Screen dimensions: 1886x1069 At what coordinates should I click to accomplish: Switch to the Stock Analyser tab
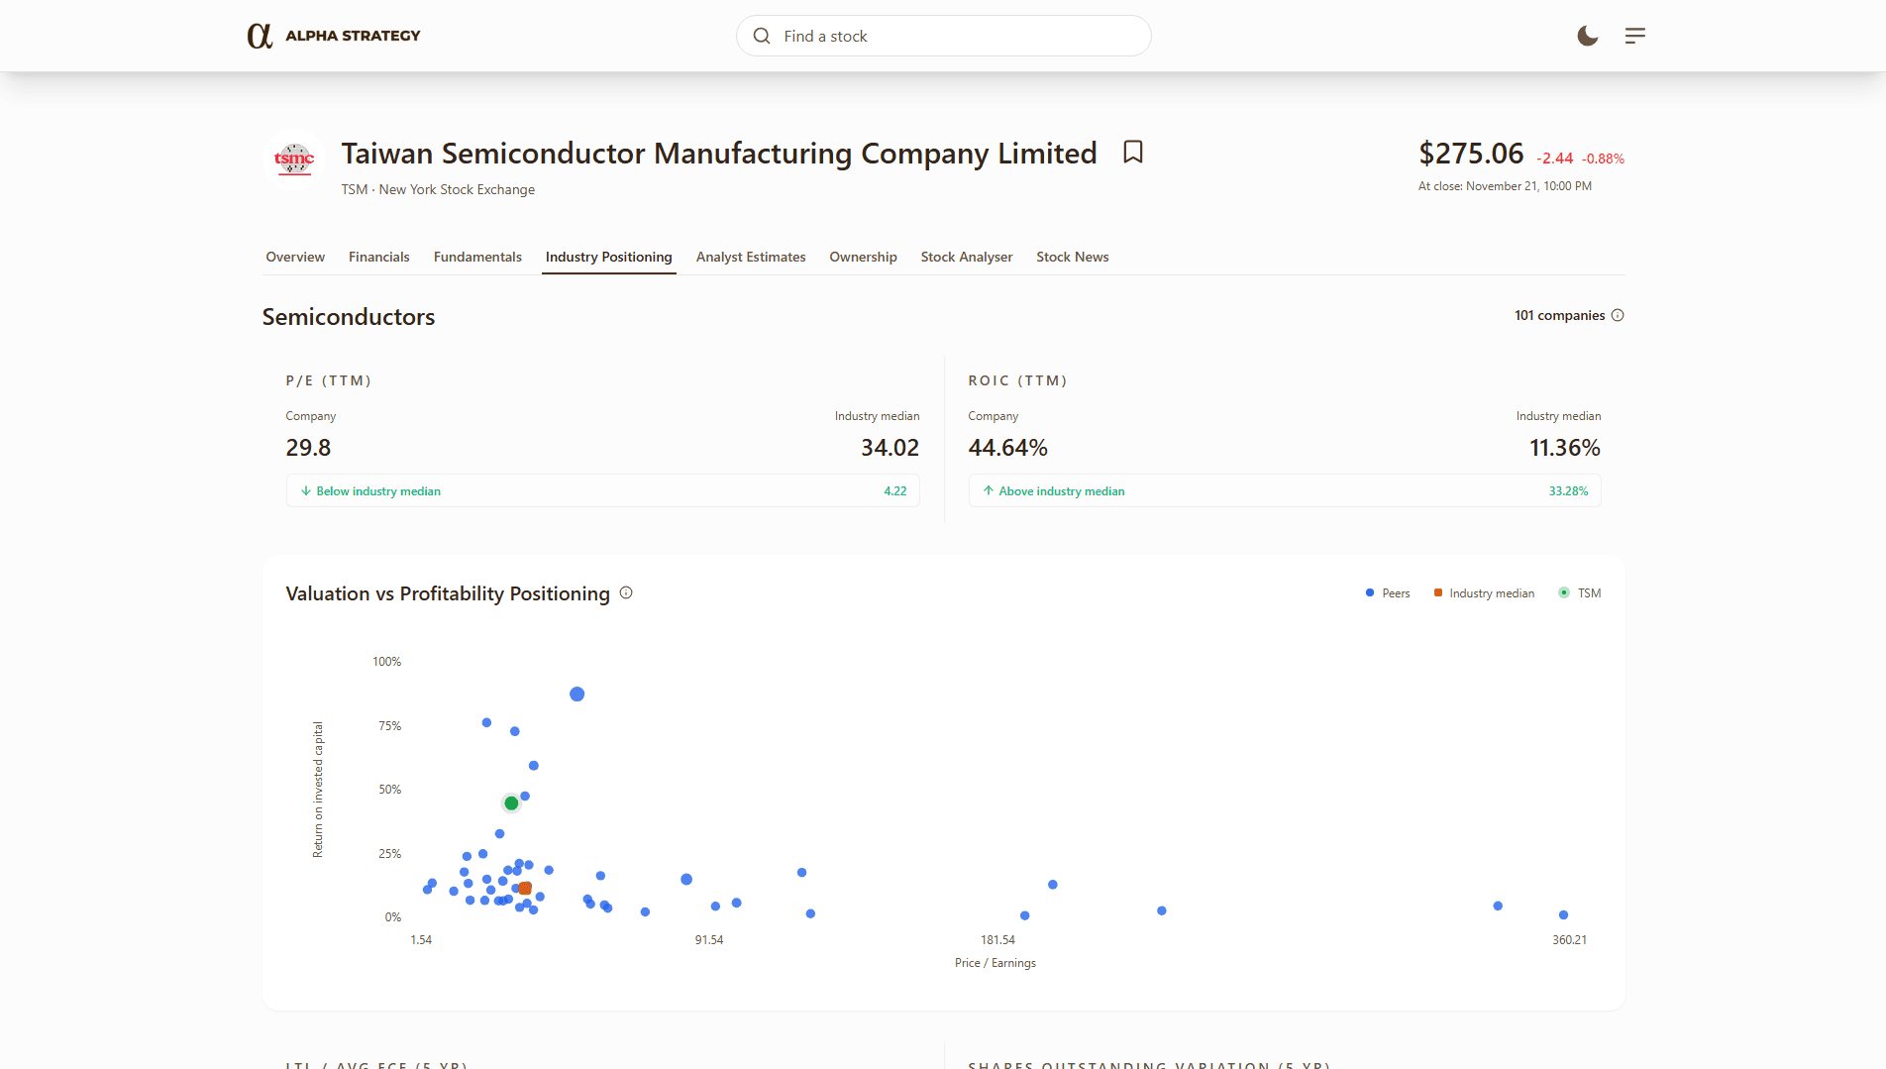click(x=966, y=257)
